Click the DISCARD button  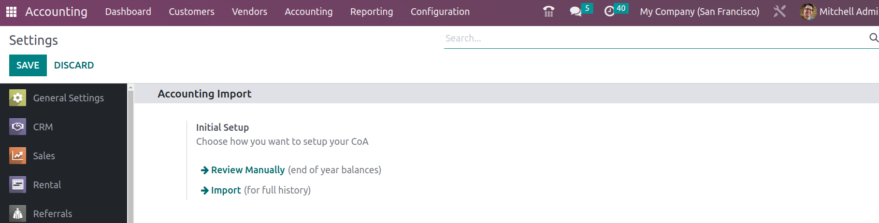pos(74,65)
